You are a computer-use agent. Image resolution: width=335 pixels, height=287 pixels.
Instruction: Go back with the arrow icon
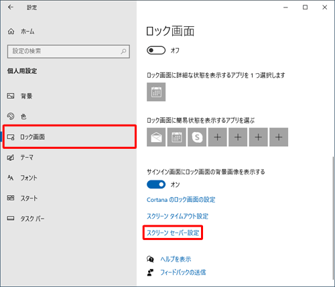click(x=11, y=7)
